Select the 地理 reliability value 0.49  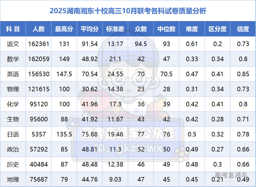click(243, 179)
